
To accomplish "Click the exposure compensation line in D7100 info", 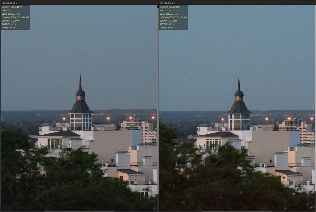I will [x=169, y=27].
